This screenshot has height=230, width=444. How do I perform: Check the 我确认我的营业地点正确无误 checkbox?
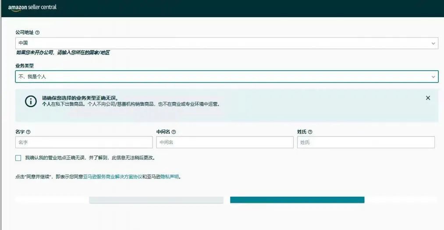pyautogui.click(x=18, y=158)
